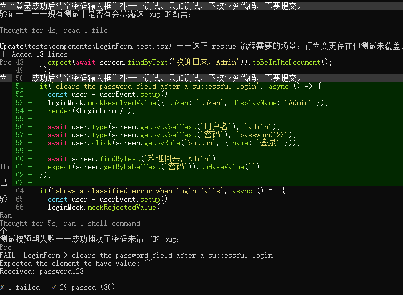Image resolution: width=403 pixels, height=295 pixels.
Task: Click the line starting with '测试按预期失败'
Action: (90, 239)
